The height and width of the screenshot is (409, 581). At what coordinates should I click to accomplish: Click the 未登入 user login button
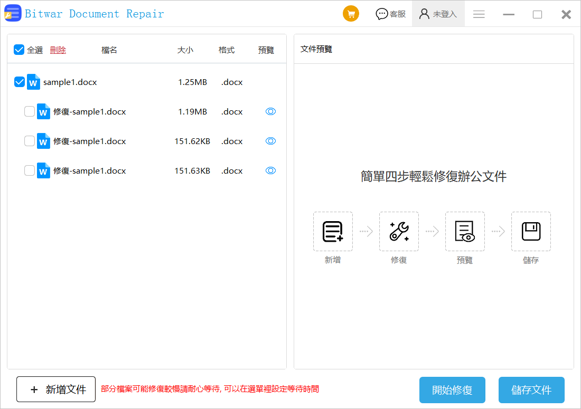point(438,14)
